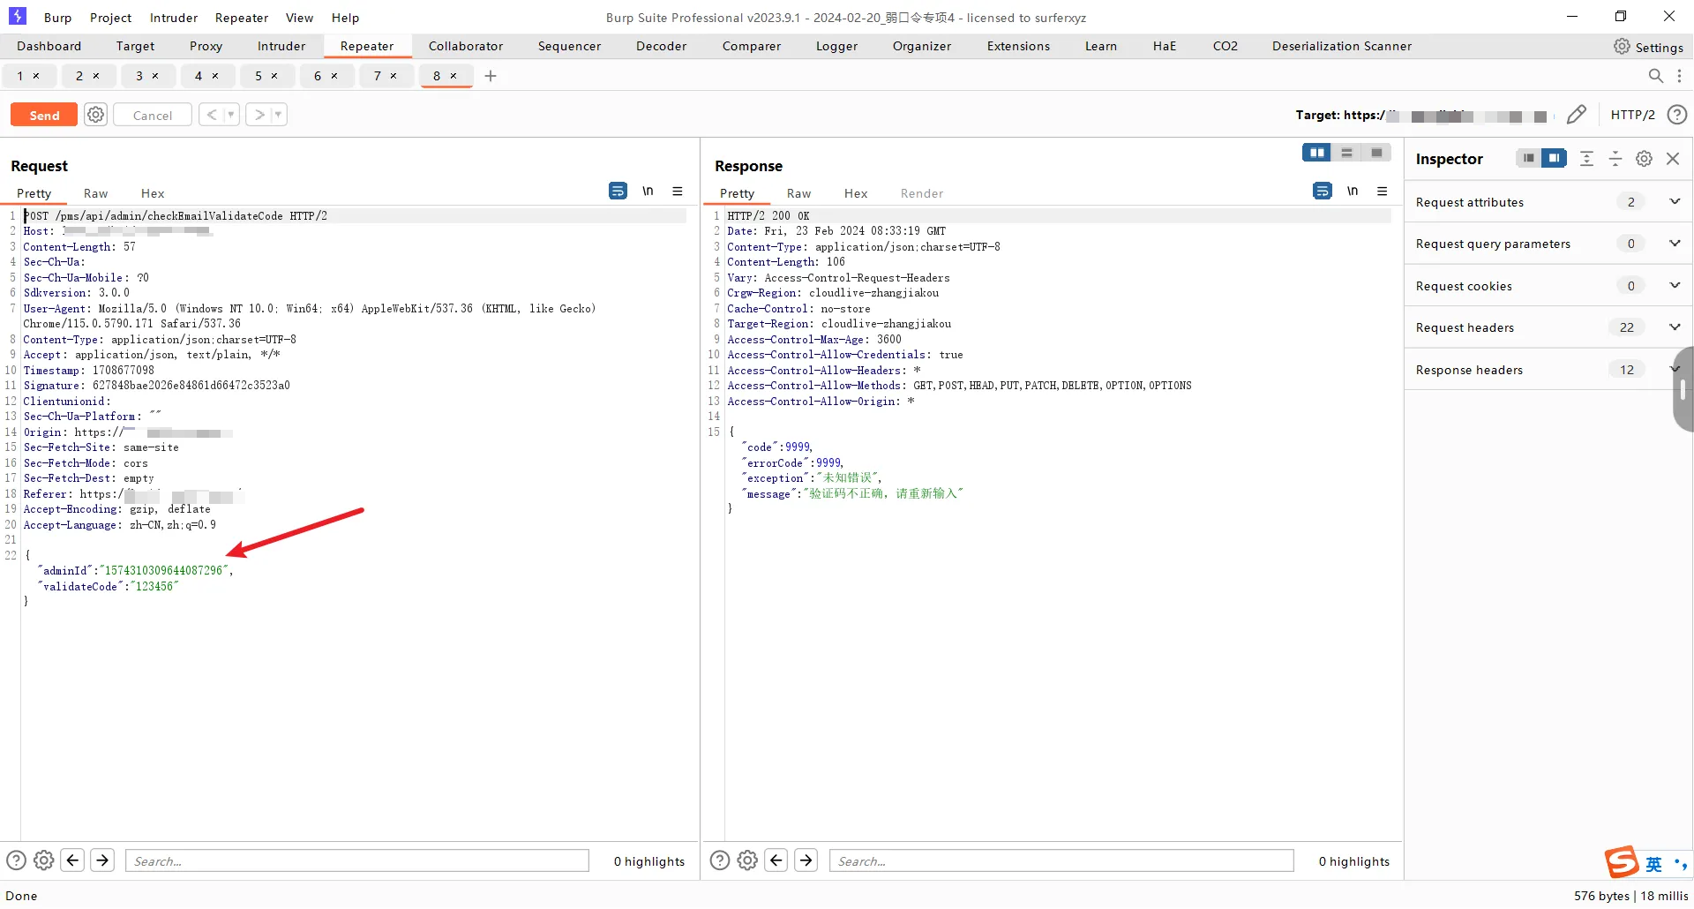Open history back dropdown arrow
Screen dimensions: 1694x909
click(231, 115)
